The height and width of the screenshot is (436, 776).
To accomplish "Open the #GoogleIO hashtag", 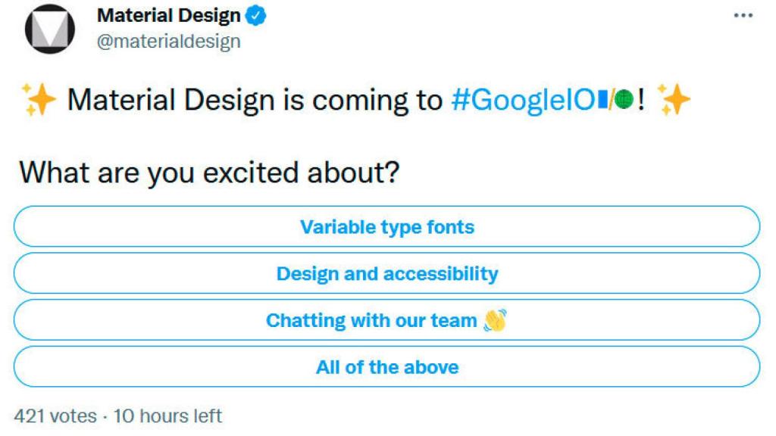I will 523,101.
